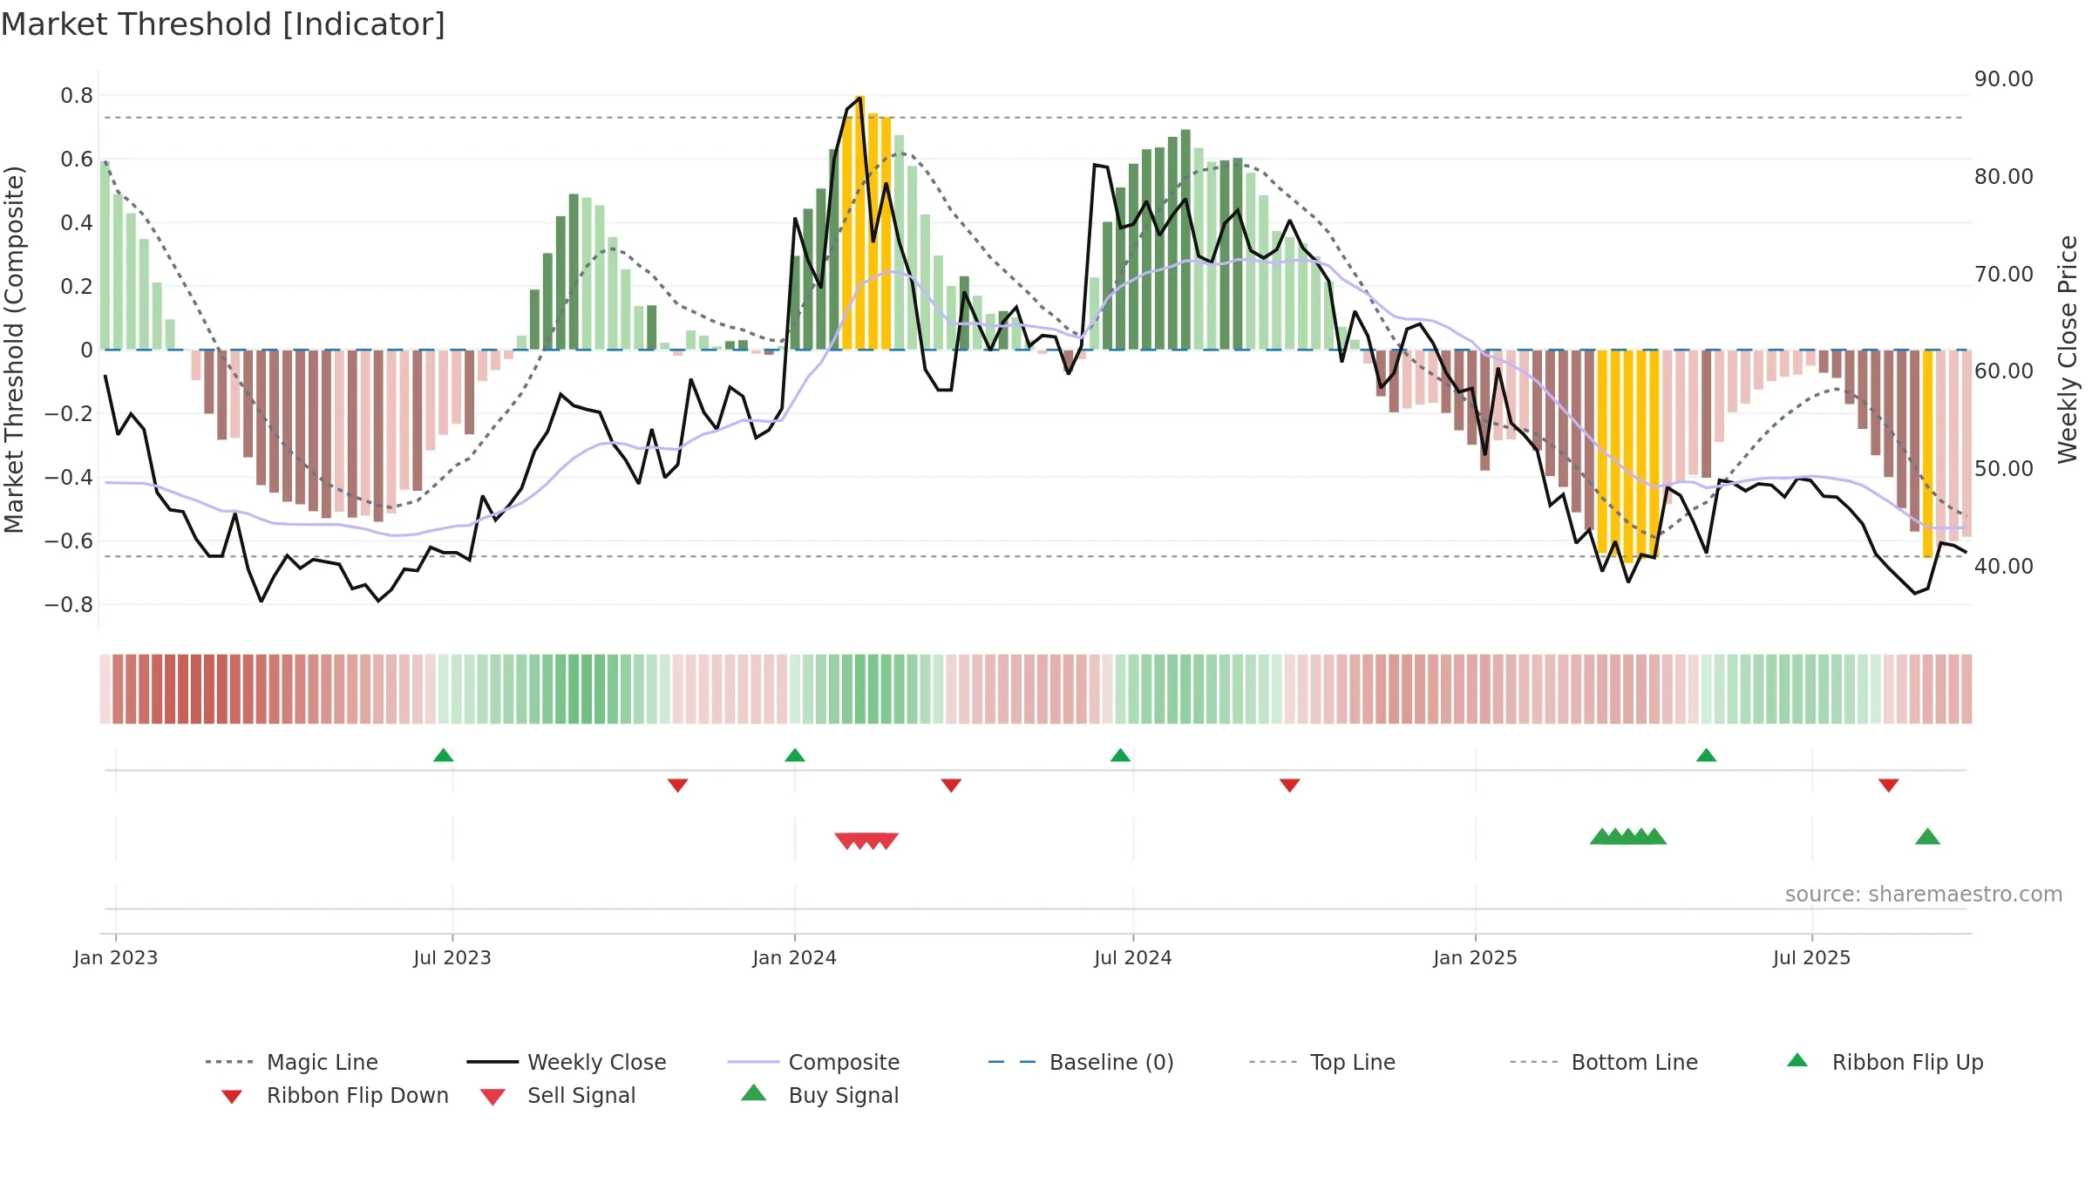Toggle the Buy Signal legend entry
Screen dimensions: 2092x1177
(x=819, y=1095)
